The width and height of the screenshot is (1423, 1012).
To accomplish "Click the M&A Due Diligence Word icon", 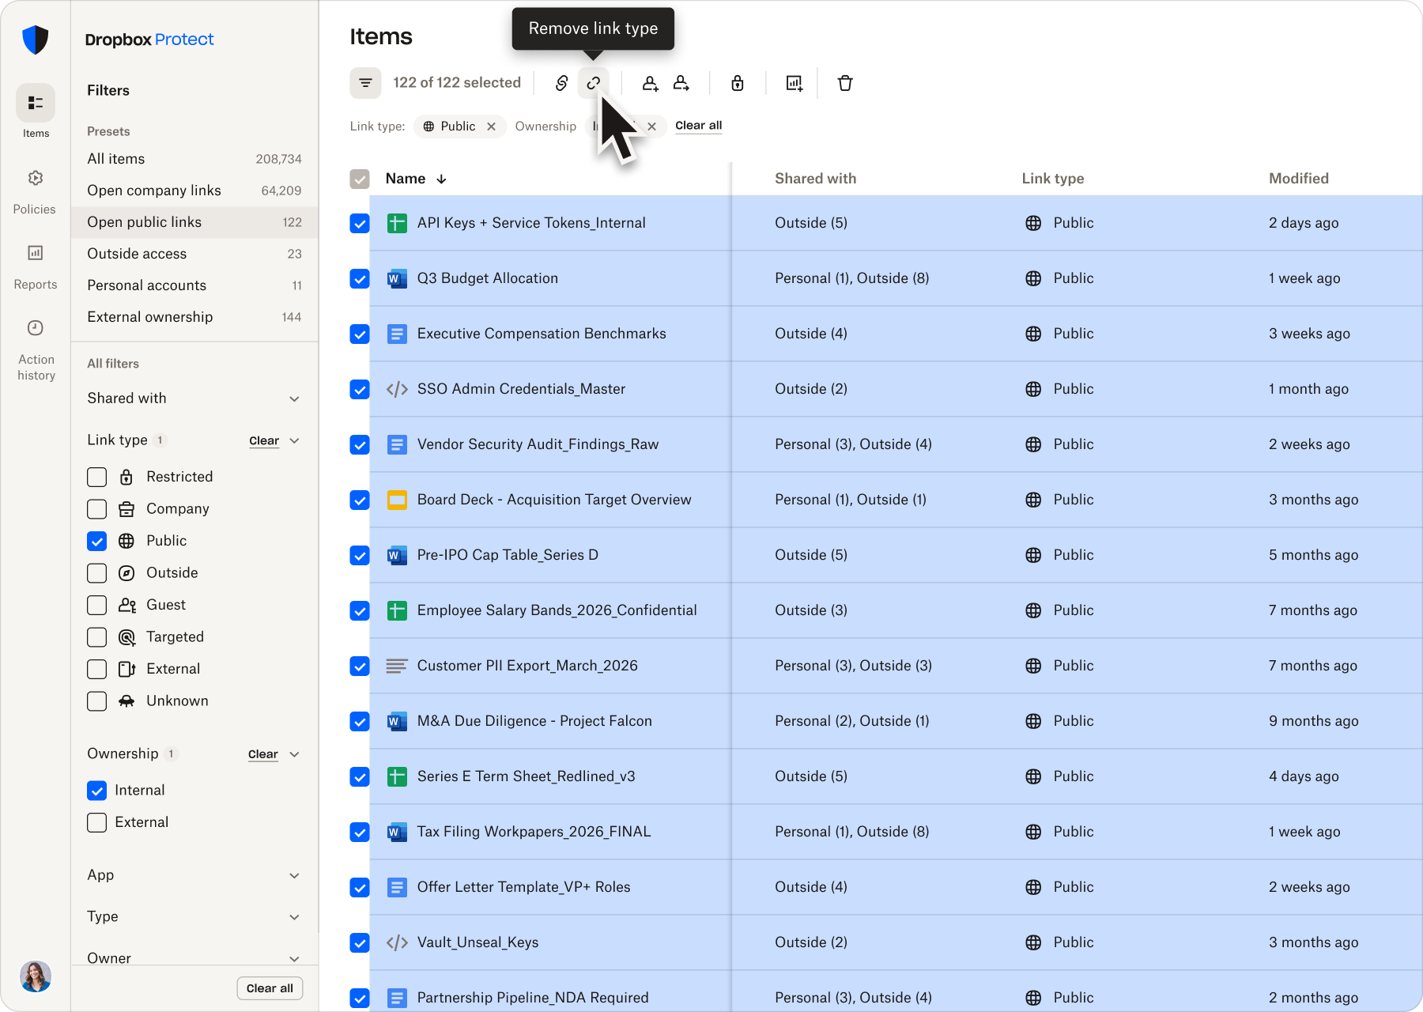I will click(x=397, y=722).
